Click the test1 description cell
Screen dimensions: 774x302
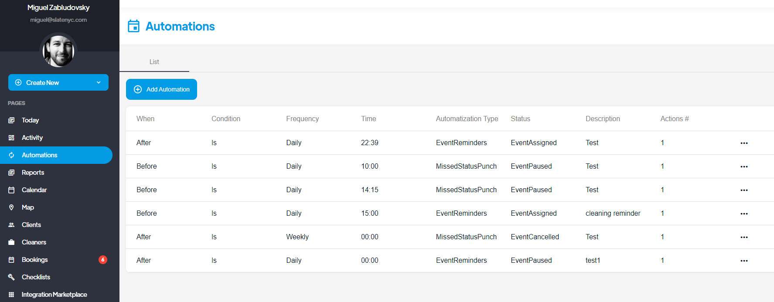[x=593, y=260]
